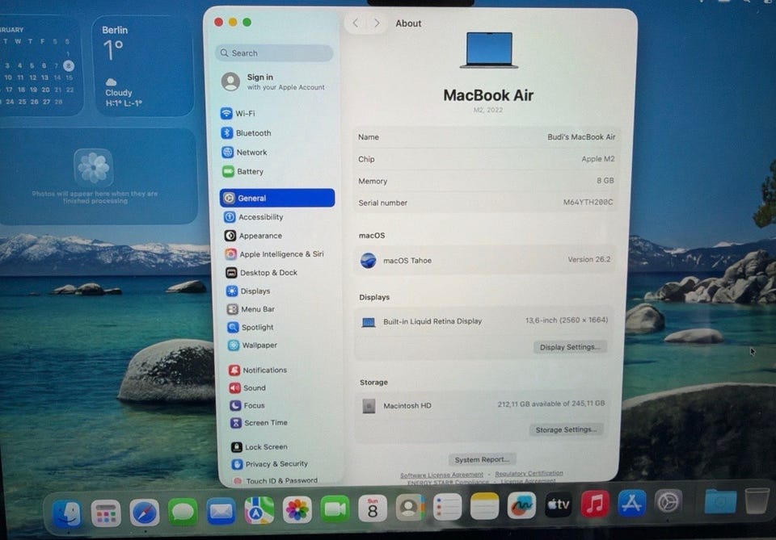Open Spotlight settings
This screenshot has height=540, width=776.
click(x=281, y=327)
